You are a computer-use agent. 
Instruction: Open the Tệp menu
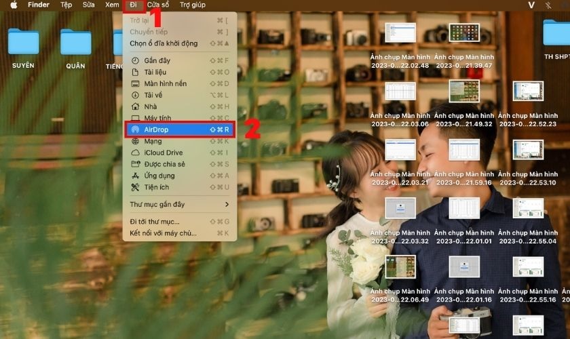tap(66, 5)
